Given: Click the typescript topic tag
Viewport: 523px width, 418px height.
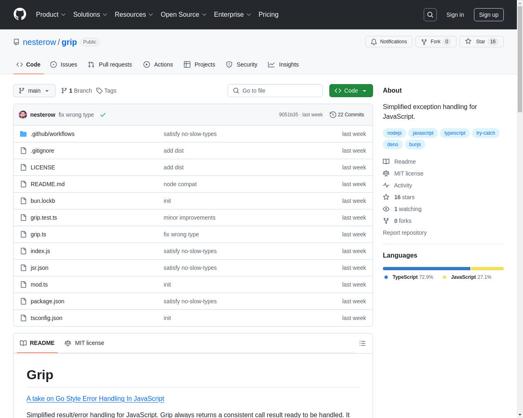Looking at the screenshot, I should 455,133.
